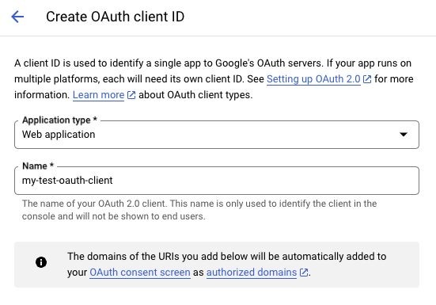
Task: Open external-link icon beside authorized domains
Action: 304,273
